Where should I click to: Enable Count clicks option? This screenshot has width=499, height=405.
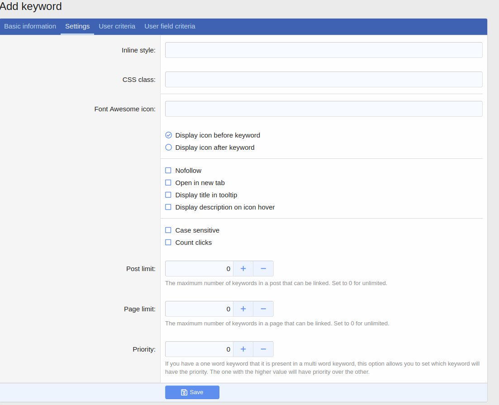click(168, 243)
